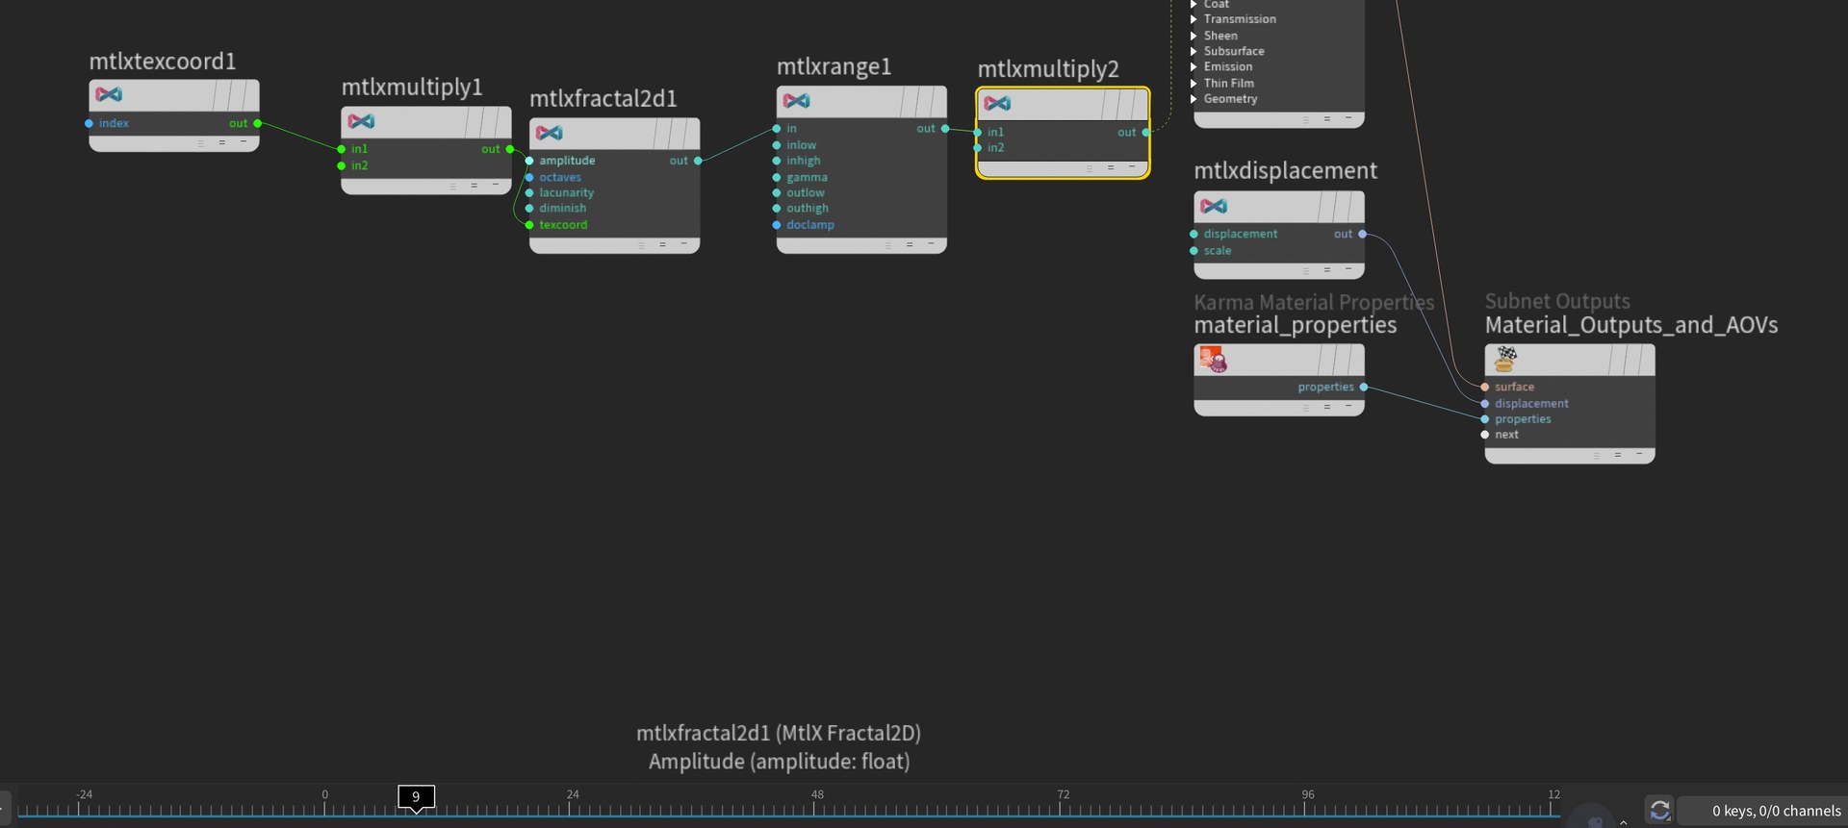1848x828 pixels.
Task: Click the displacement input on Material_Outputs_and_AOVs
Action: tap(1485, 404)
